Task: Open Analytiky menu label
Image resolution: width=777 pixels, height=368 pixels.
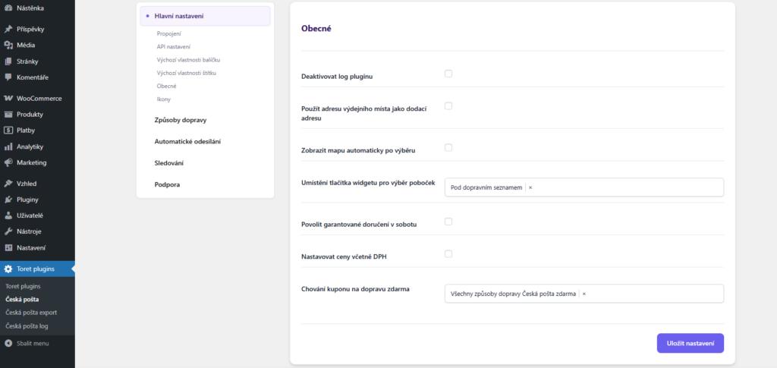Action: click(x=30, y=146)
